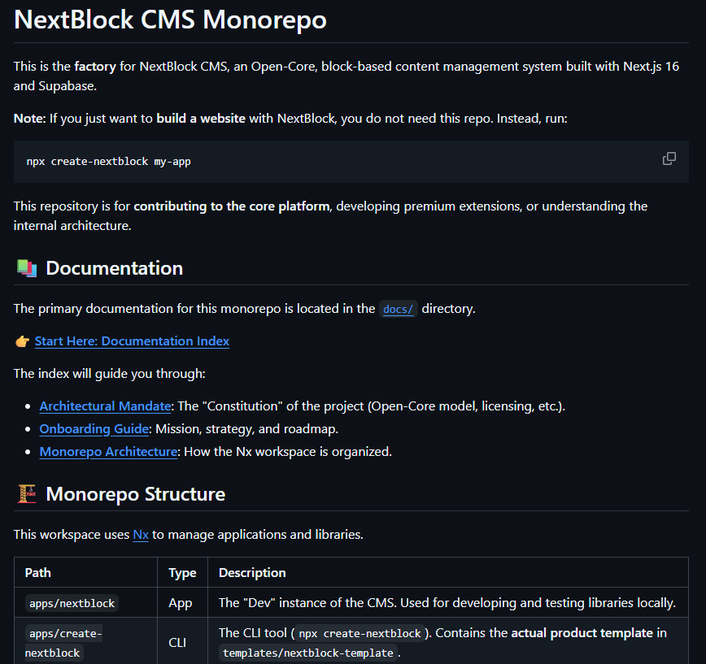Viewport: 706px width, 664px height.
Task: Click the "Dev" instance description cell
Action: (447, 602)
